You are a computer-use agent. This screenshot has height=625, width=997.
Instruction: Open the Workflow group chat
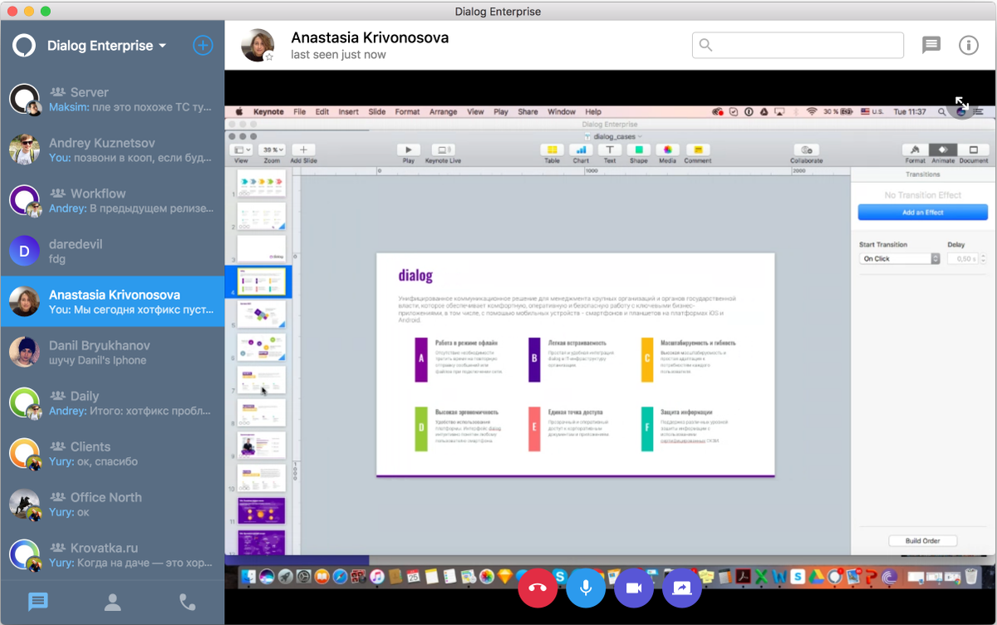(x=112, y=200)
